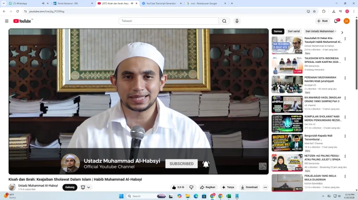Viewport: 358px width, 200px height.
Task: Open options for KUMPULAN SHOLAWAT NABI video
Action: pyautogui.click(x=345, y=117)
